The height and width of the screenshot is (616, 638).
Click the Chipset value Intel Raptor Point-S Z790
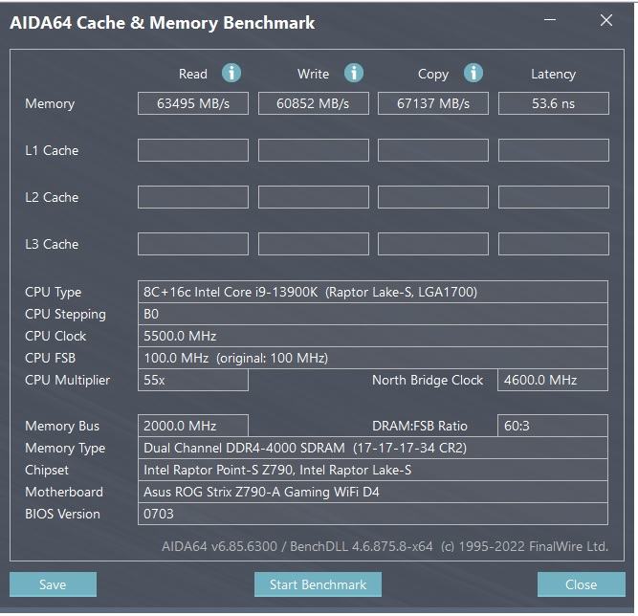point(373,470)
